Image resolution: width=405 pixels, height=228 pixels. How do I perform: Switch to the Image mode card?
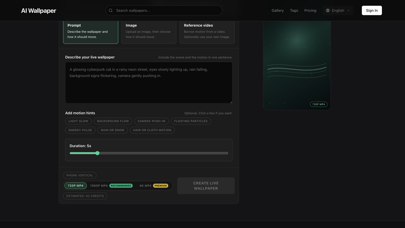pos(149,32)
